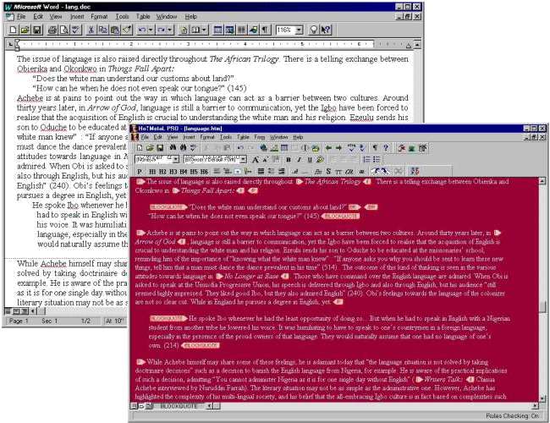Undo last action in Word
The image size is (550, 423).
pos(141,30)
